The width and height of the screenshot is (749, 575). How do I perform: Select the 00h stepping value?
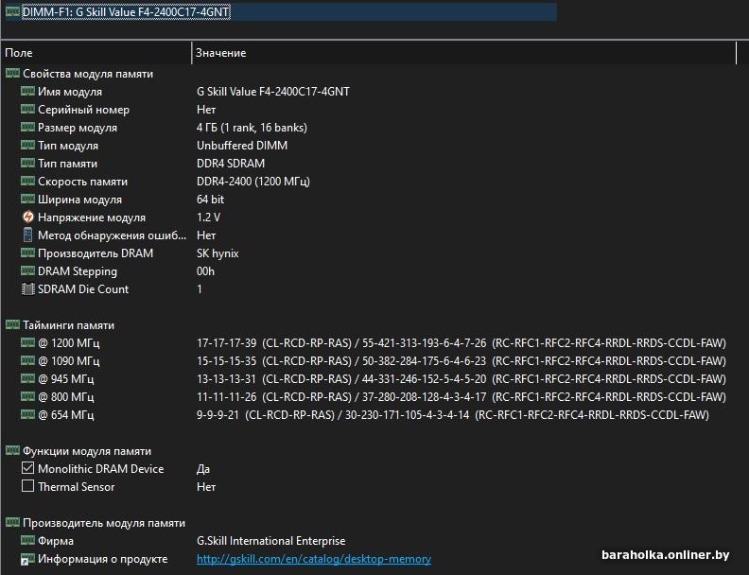coord(205,271)
